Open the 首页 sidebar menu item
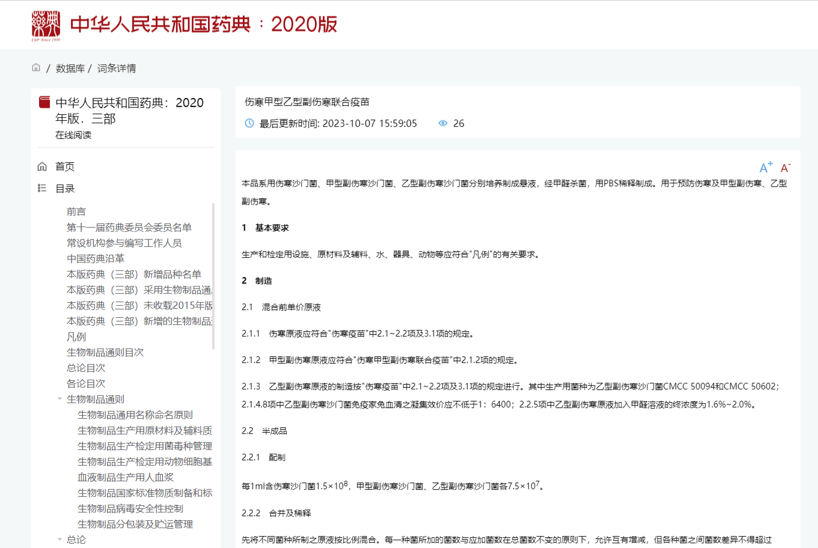 (65, 166)
